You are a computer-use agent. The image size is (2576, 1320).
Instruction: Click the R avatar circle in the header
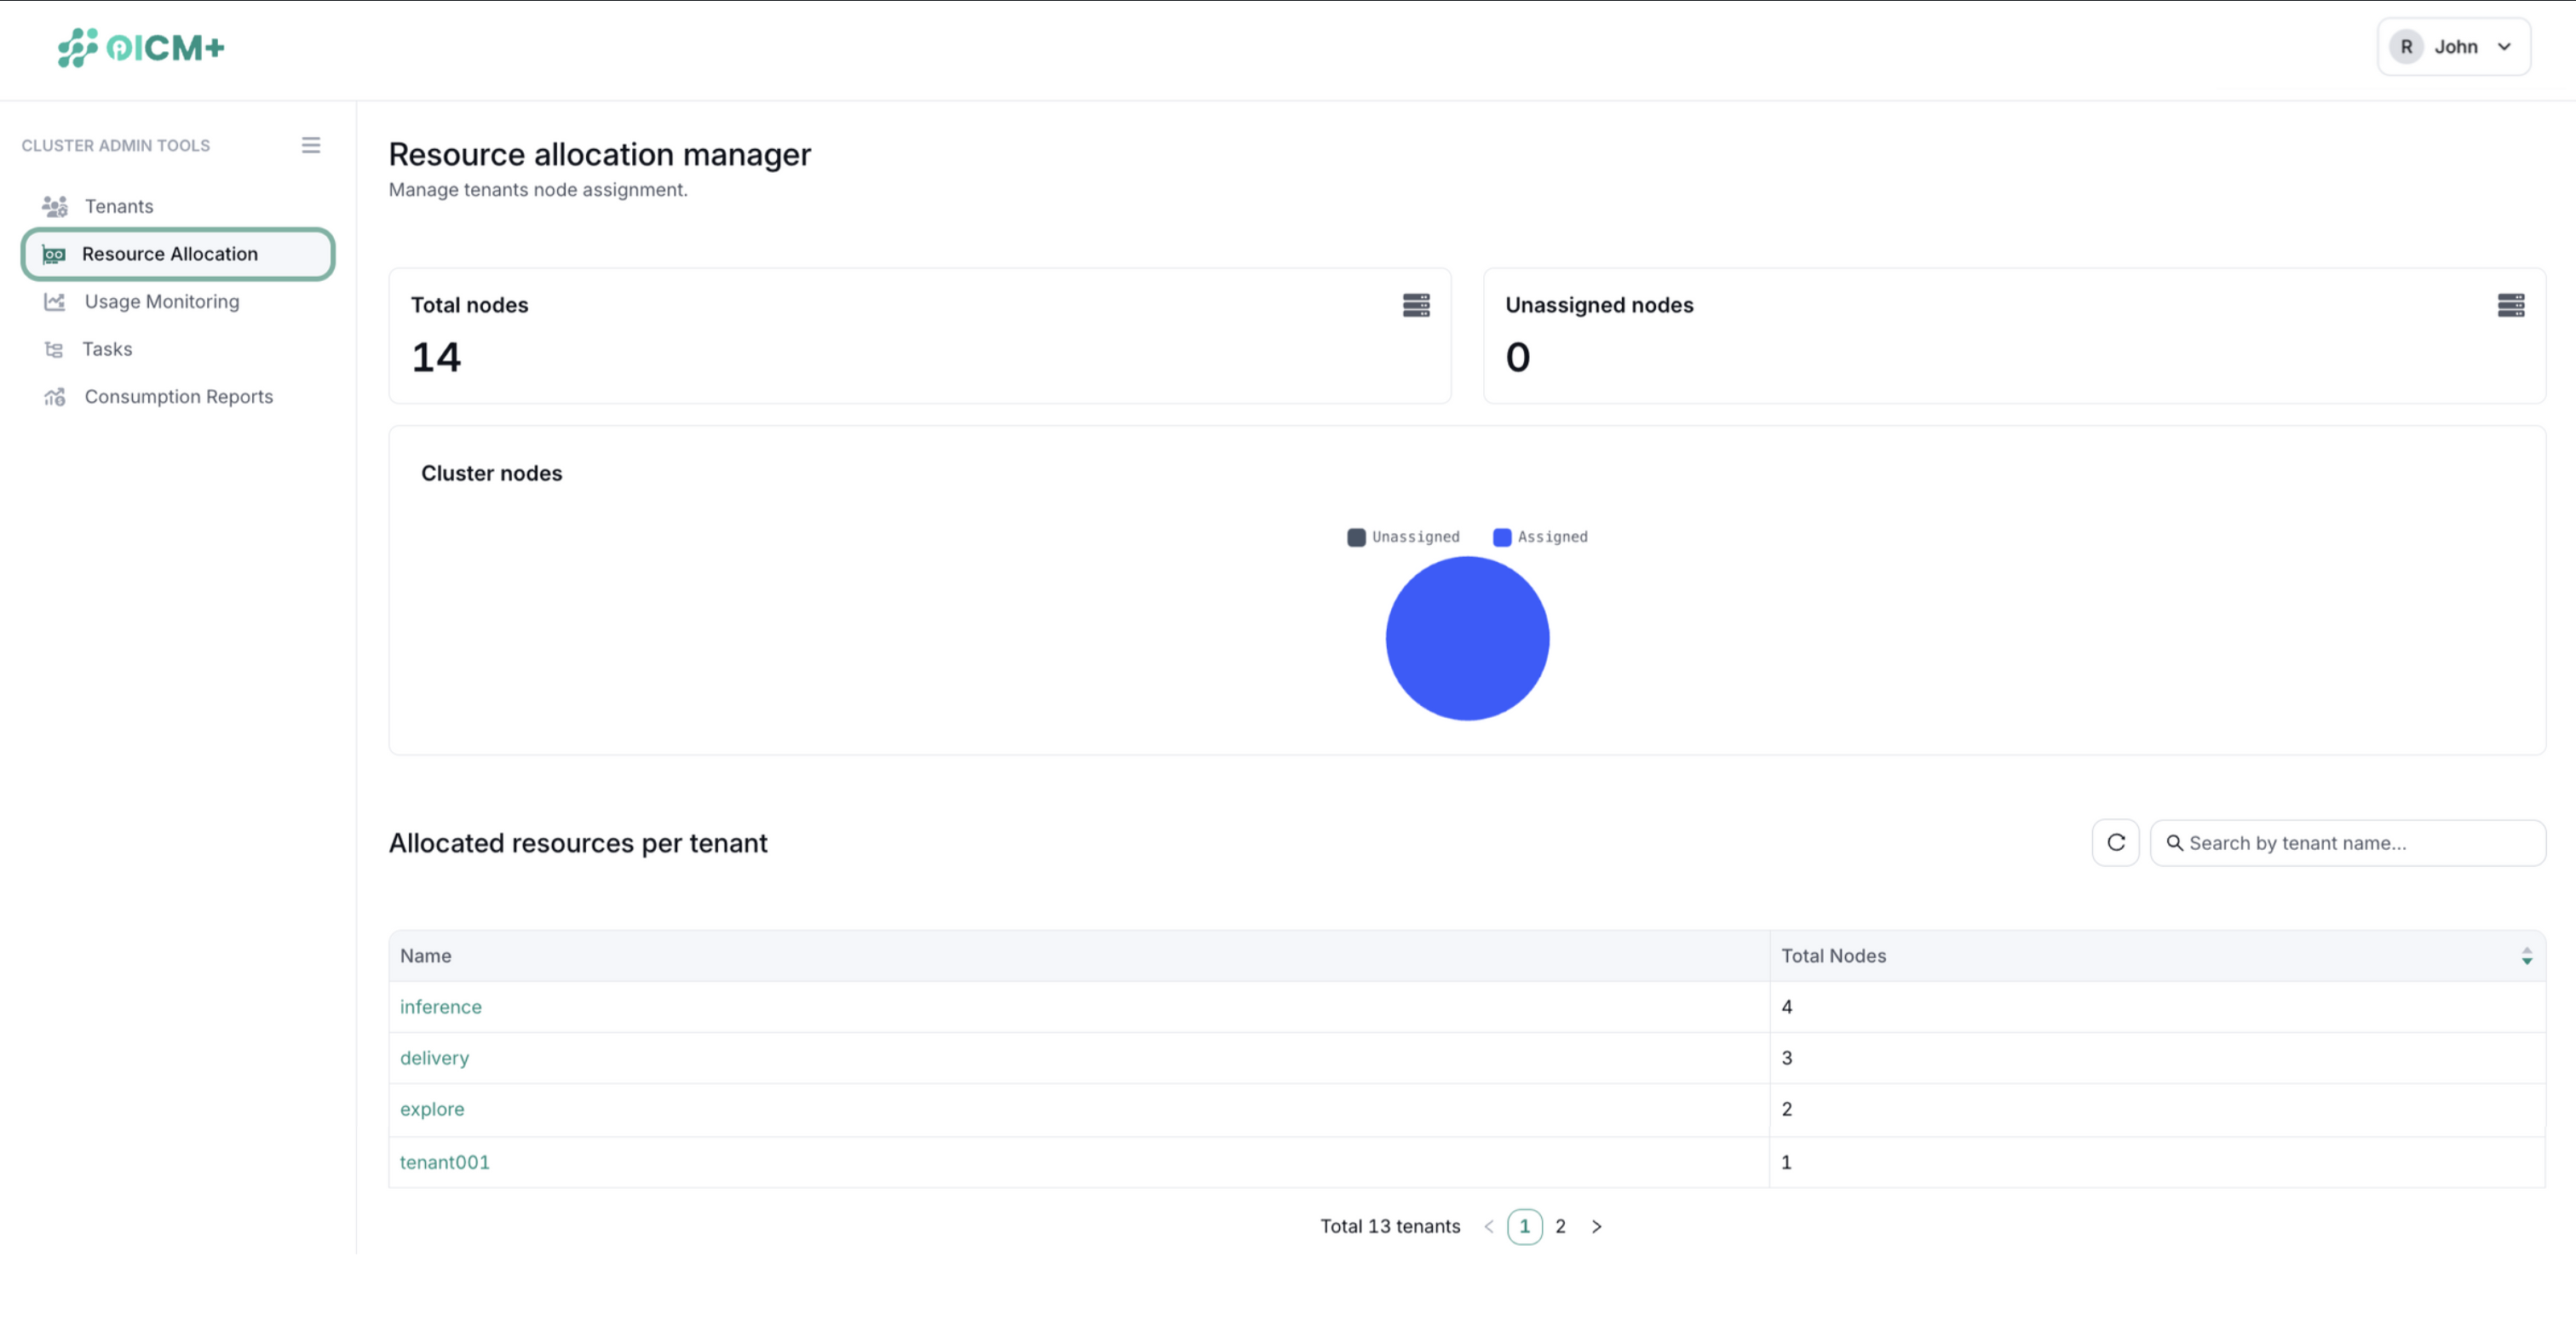pyautogui.click(x=2407, y=46)
